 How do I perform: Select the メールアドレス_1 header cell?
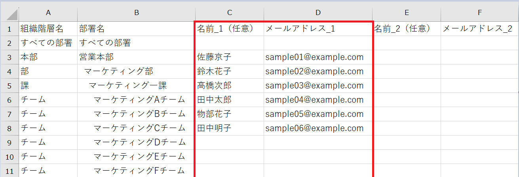[x=318, y=29]
